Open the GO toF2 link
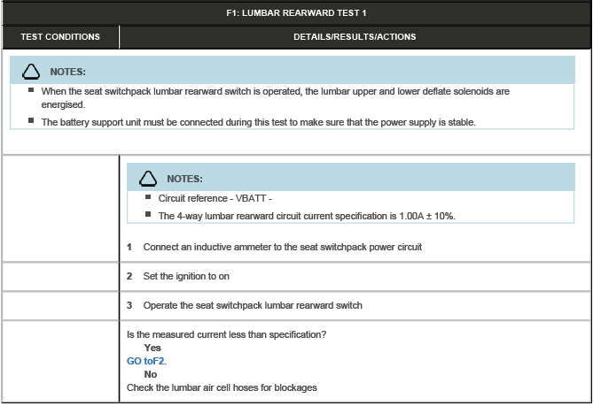The height and width of the screenshot is (406, 593). (146, 361)
